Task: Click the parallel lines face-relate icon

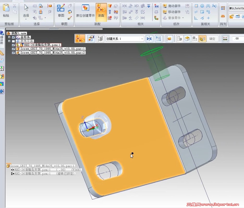Action: (x=196, y=12)
